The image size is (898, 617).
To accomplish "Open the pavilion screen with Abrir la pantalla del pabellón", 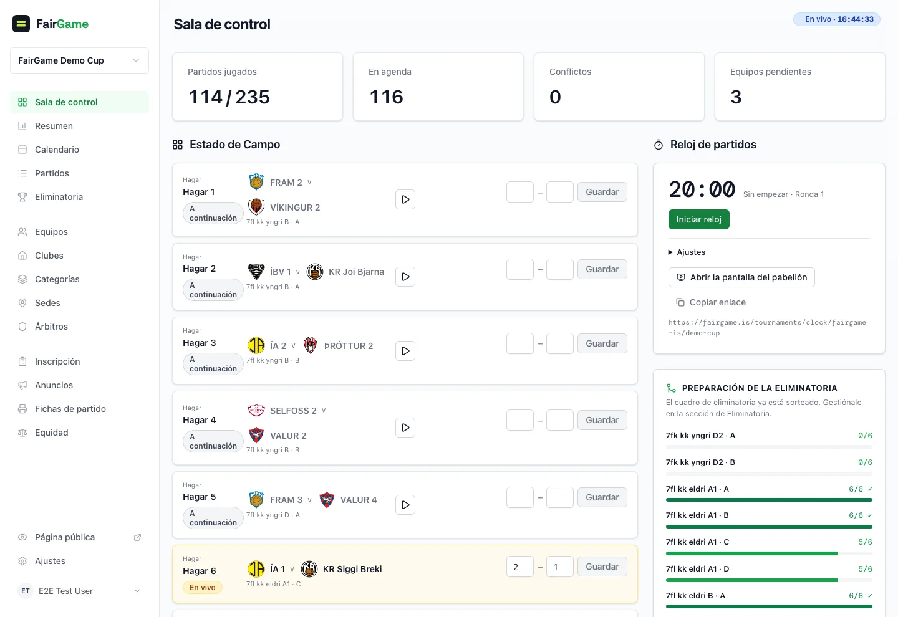I will [741, 277].
